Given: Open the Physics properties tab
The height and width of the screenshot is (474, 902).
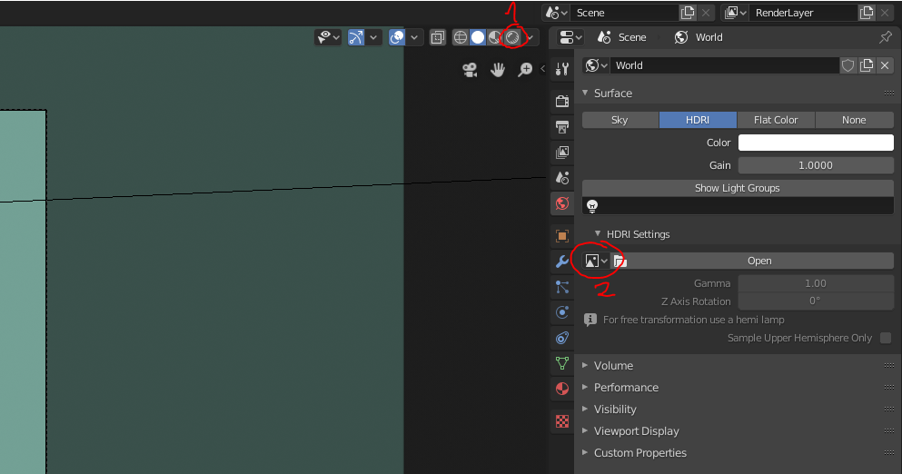Looking at the screenshot, I should pos(562,312).
